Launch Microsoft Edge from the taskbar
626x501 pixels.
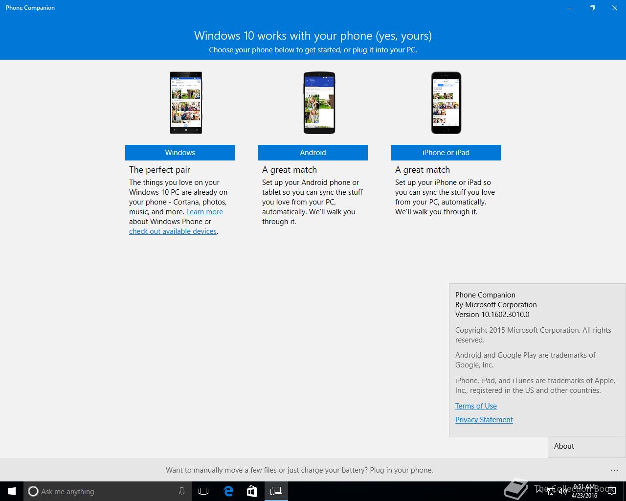[x=228, y=491]
